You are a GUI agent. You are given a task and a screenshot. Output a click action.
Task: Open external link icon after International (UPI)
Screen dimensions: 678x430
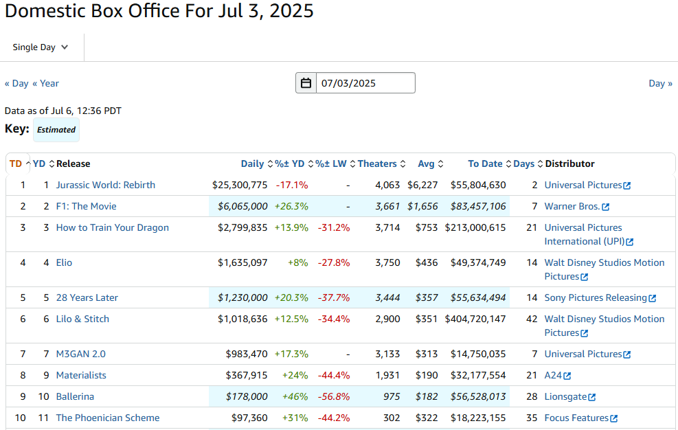point(629,242)
